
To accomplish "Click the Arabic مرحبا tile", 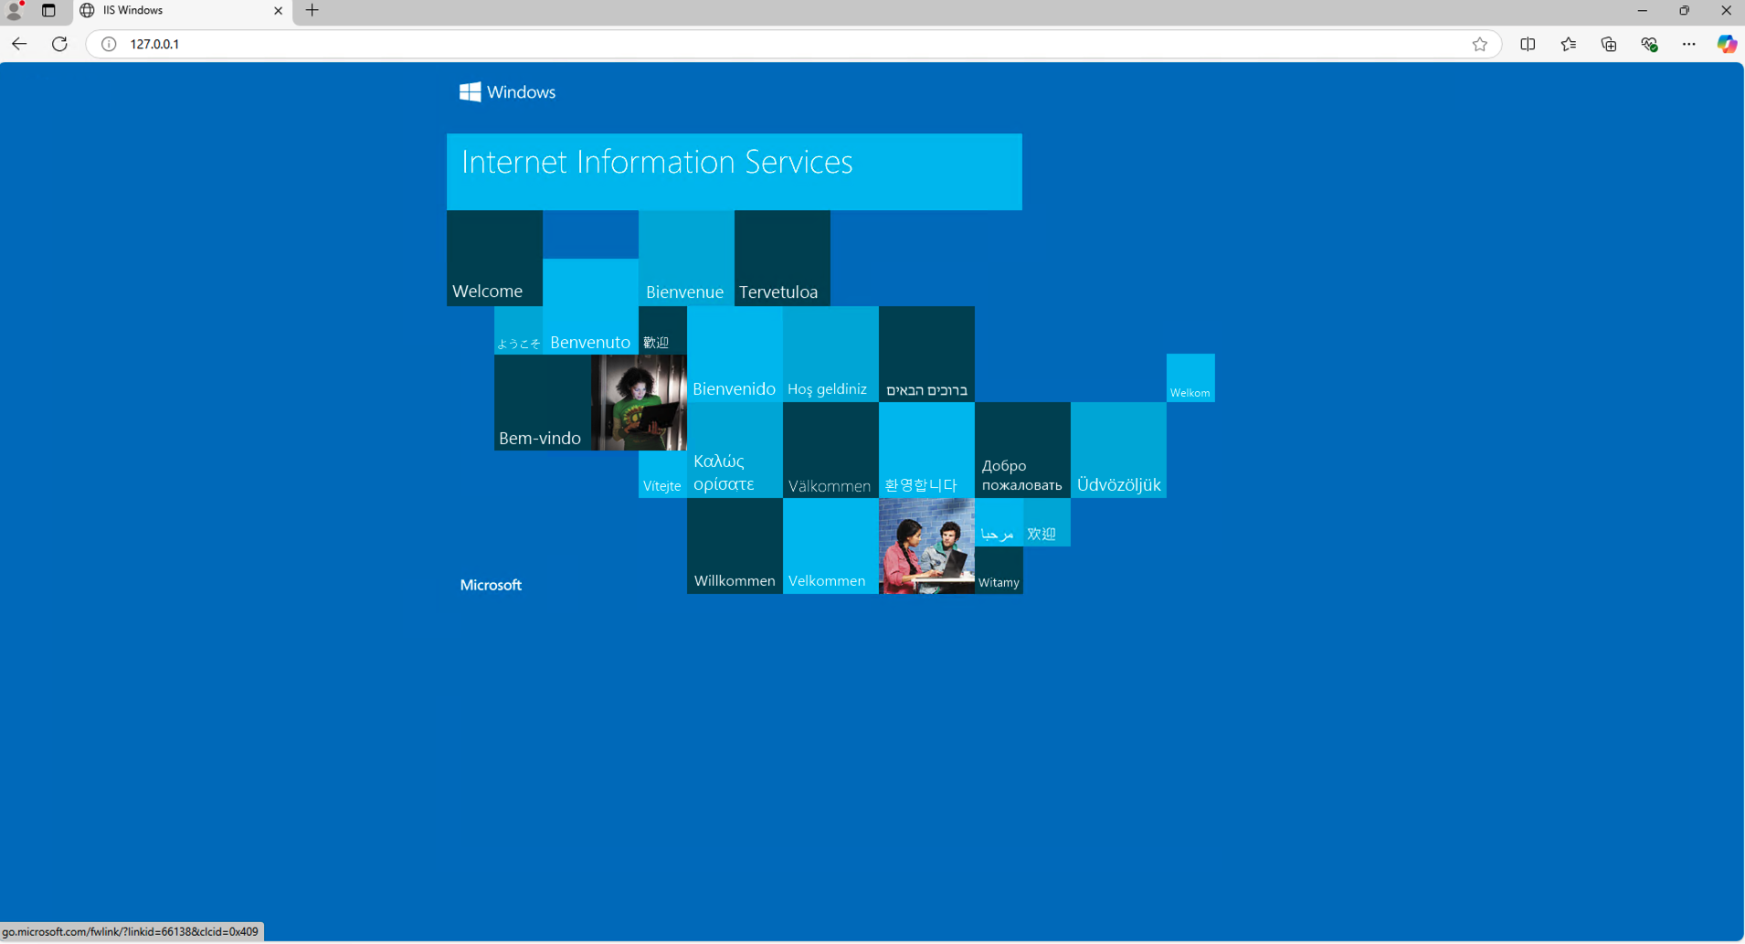I will pyautogui.click(x=999, y=522).
